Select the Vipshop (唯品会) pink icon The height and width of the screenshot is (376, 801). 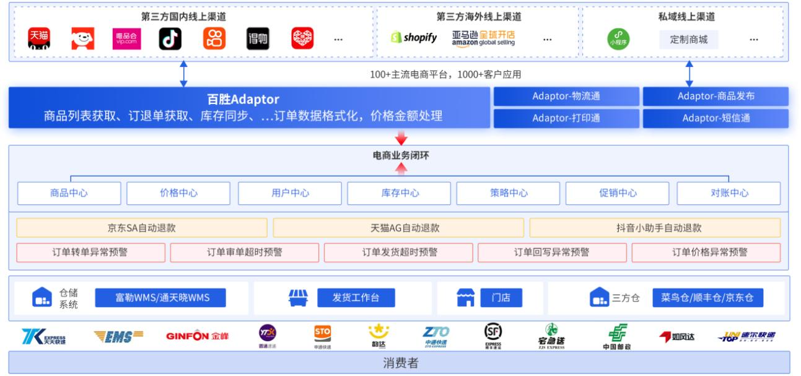pyautogui.click(x=126, y=39)
